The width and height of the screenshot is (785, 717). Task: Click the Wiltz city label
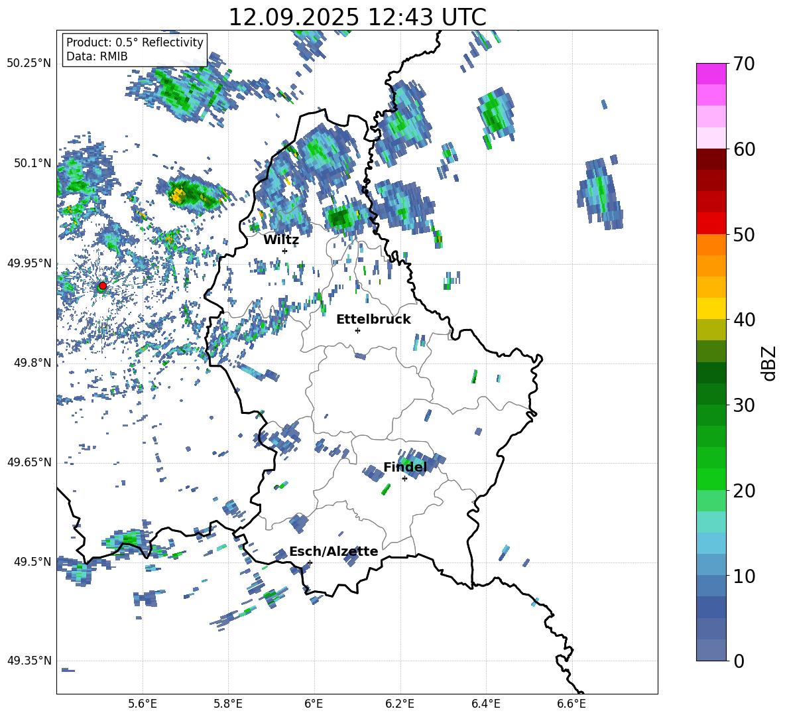tap(281, 240)
